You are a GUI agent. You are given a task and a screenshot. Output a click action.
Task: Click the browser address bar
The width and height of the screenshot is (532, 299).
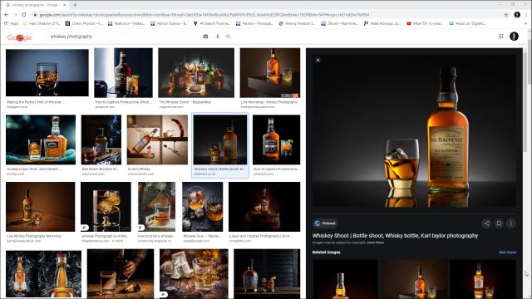268,15
